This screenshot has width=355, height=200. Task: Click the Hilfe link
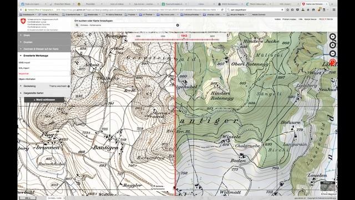tap(301, 19)
